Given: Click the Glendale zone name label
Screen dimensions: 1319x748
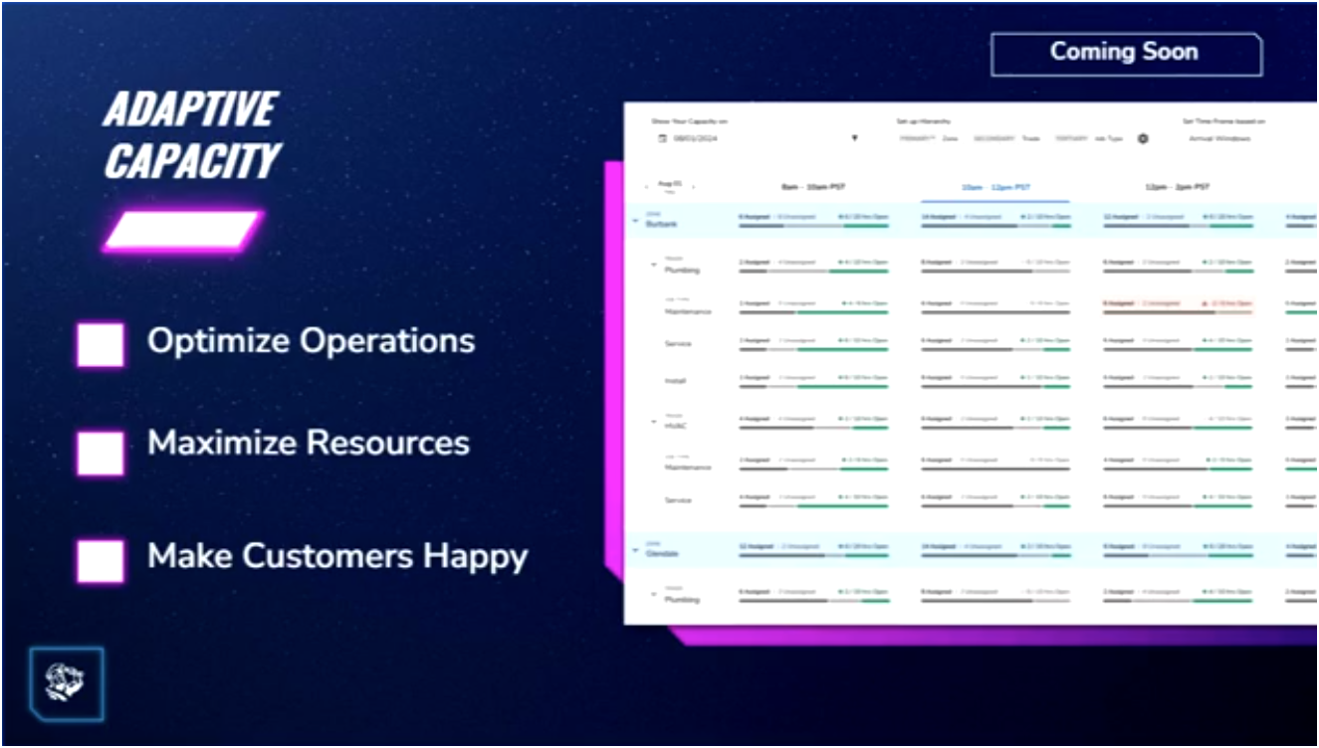Looking at the screenshot, I should coord(662,553).
